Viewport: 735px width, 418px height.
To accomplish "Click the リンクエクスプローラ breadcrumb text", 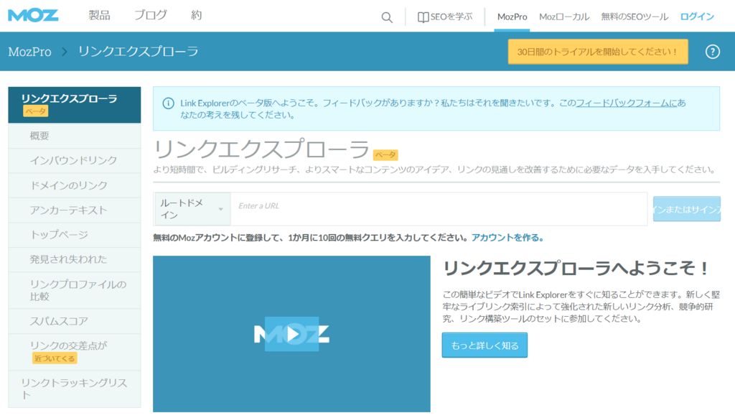I will (x=139, y=52).
